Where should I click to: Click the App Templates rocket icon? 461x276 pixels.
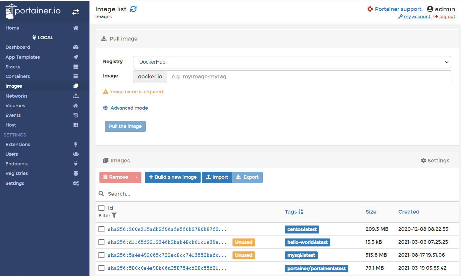tap(76, 57)
